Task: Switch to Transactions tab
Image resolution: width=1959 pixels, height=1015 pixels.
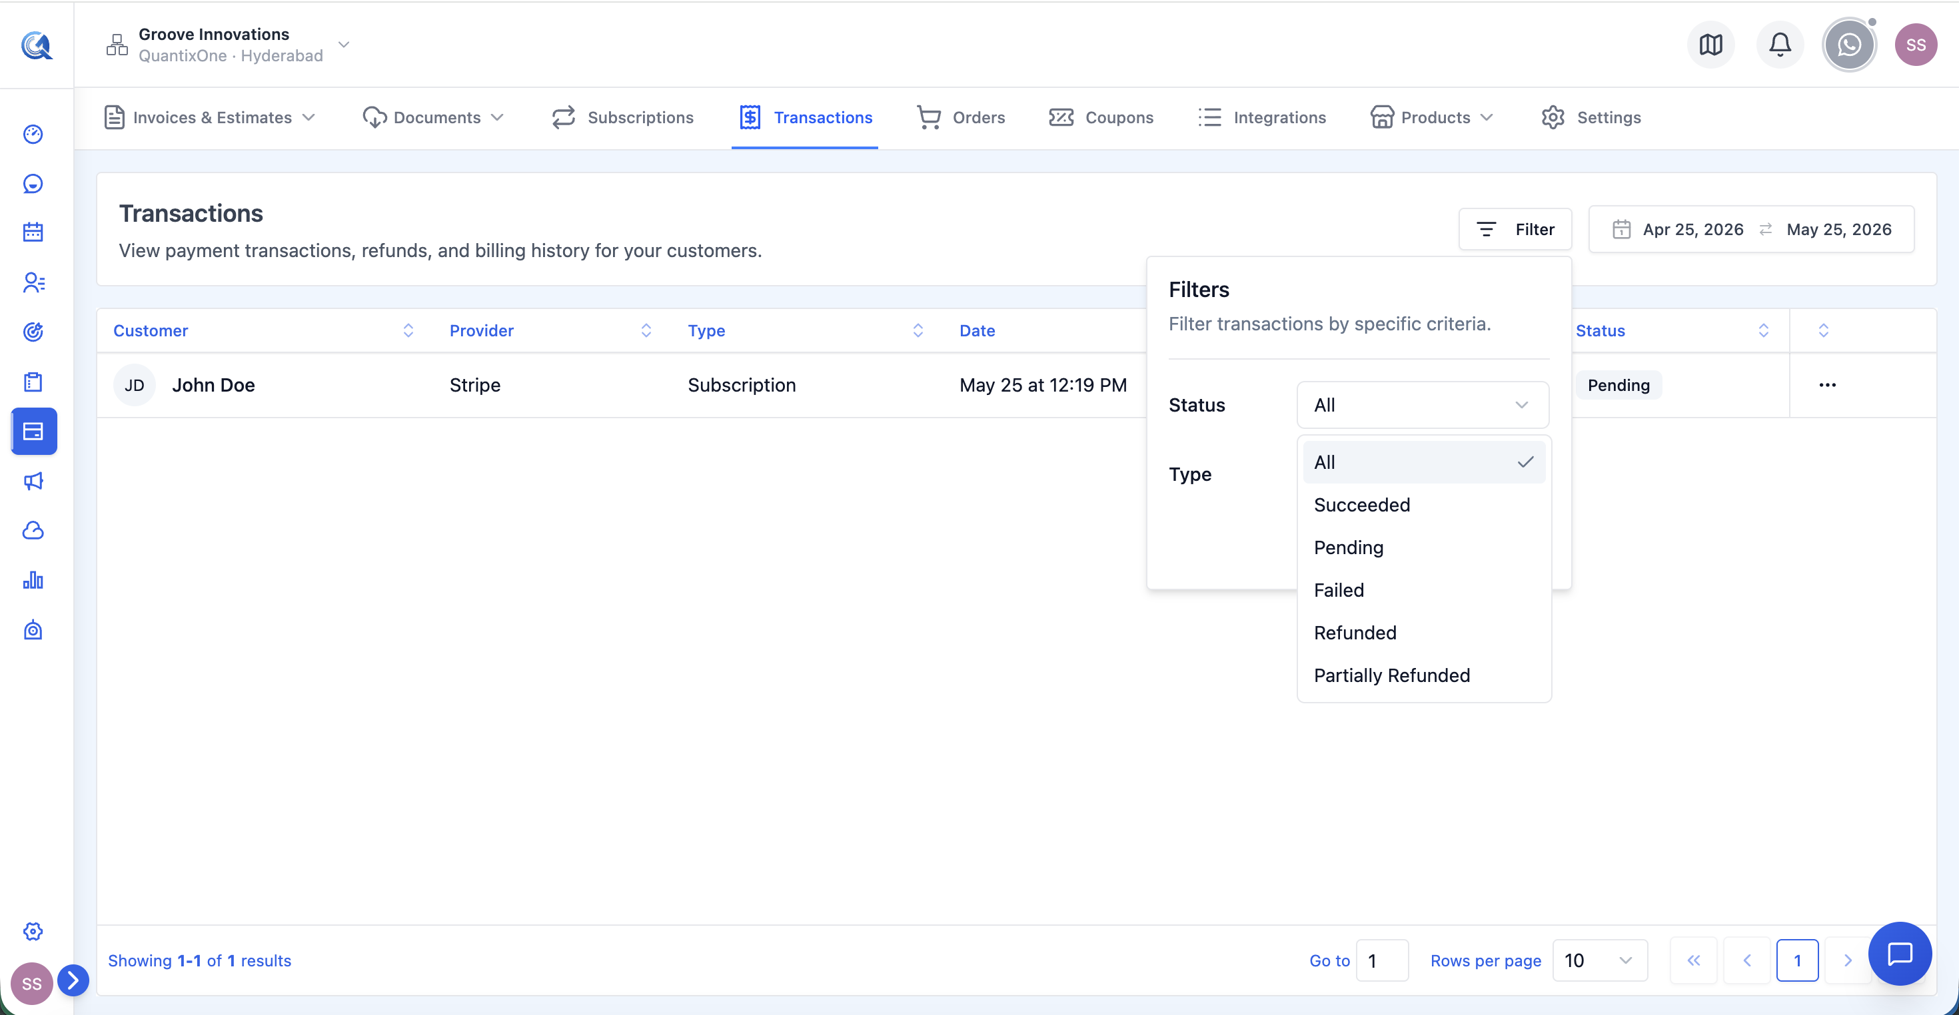Action: (x=806, y=117)
